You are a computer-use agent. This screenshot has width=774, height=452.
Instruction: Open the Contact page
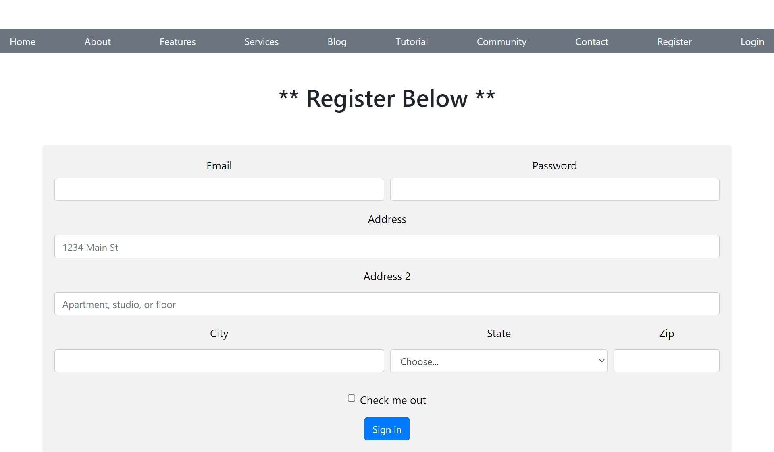(x=591, y=41)
